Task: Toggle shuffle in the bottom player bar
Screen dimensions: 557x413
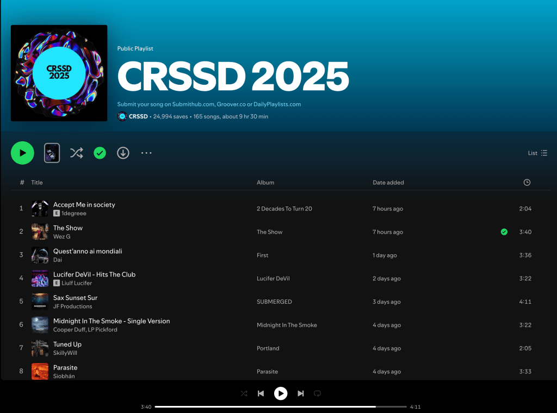Action: click(x=244, y=393)
